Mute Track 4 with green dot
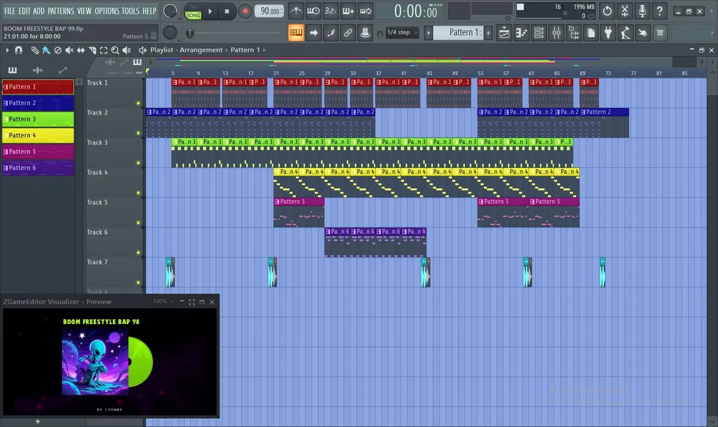 coord(138,193)
